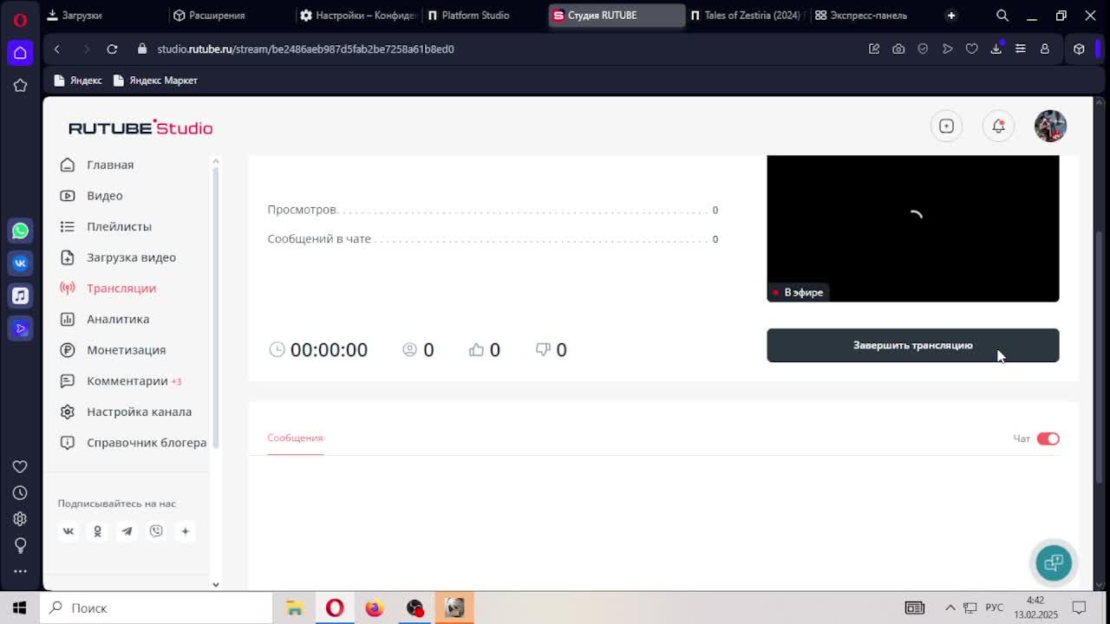
Task: Click the stream timer 00:00:00
Action: click(x=329, y=349)
